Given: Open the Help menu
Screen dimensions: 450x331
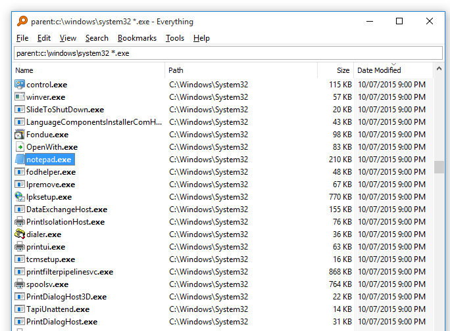Looking at the screenshot, I should click(x=201, y=38).
